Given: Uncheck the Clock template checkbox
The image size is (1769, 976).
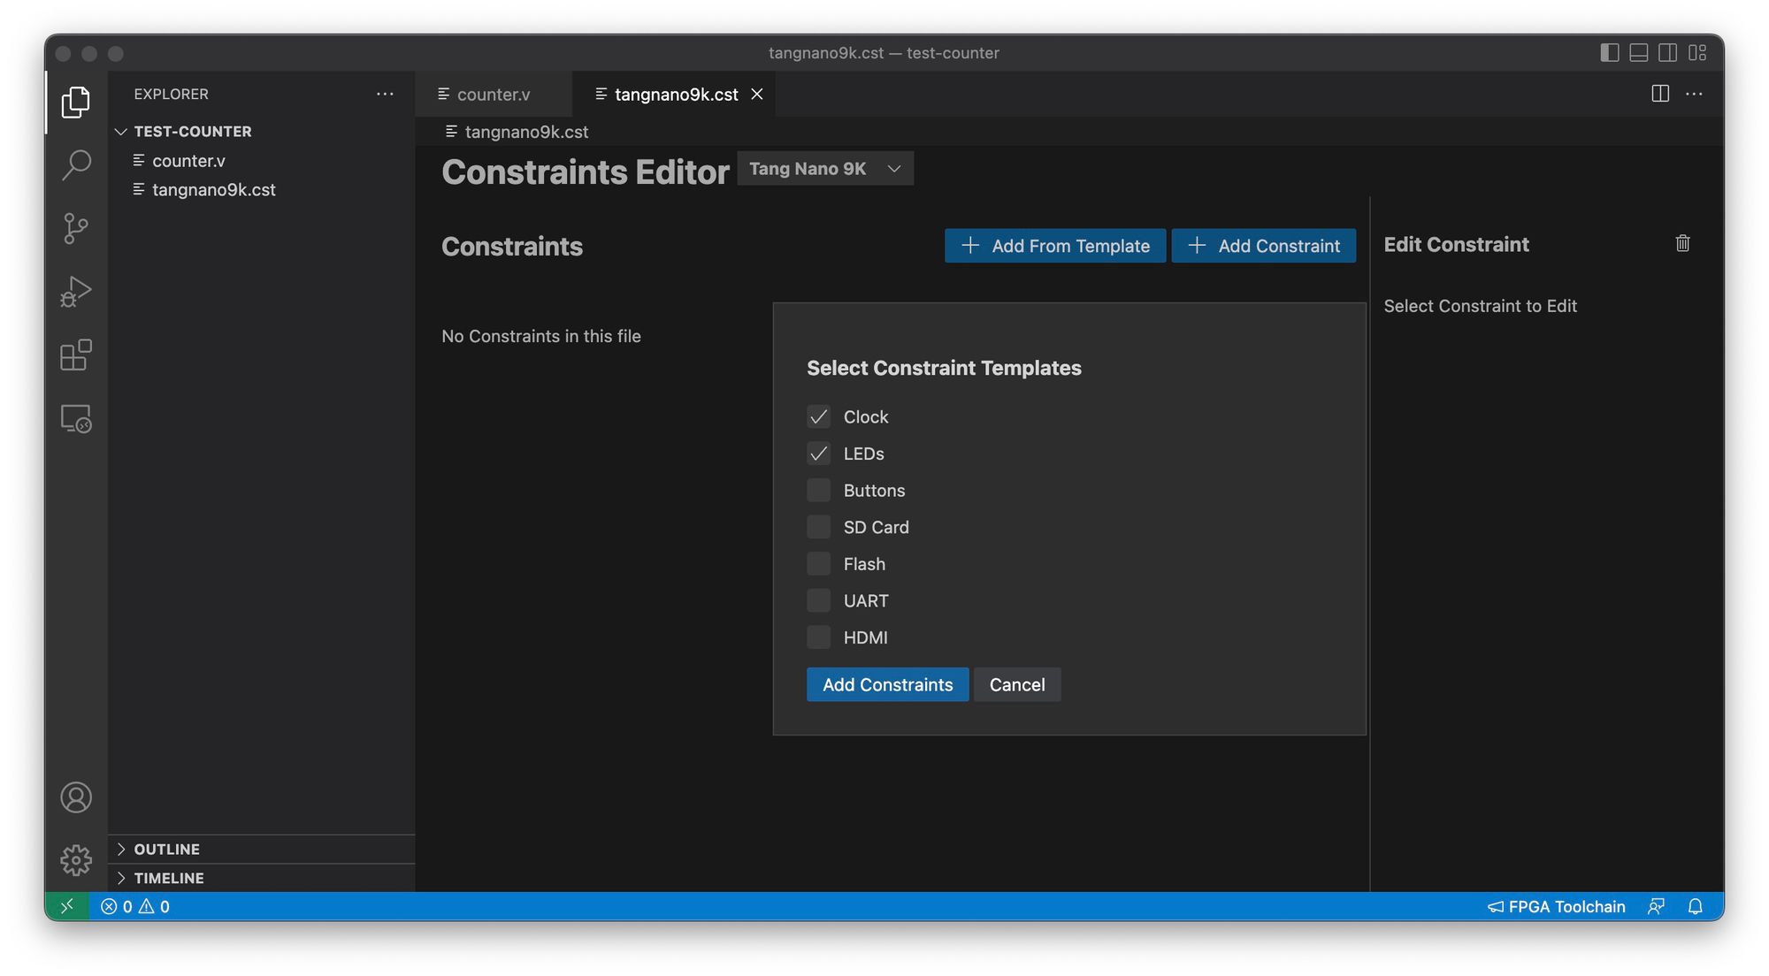Looking at the screenshot, I should [819, 416].
